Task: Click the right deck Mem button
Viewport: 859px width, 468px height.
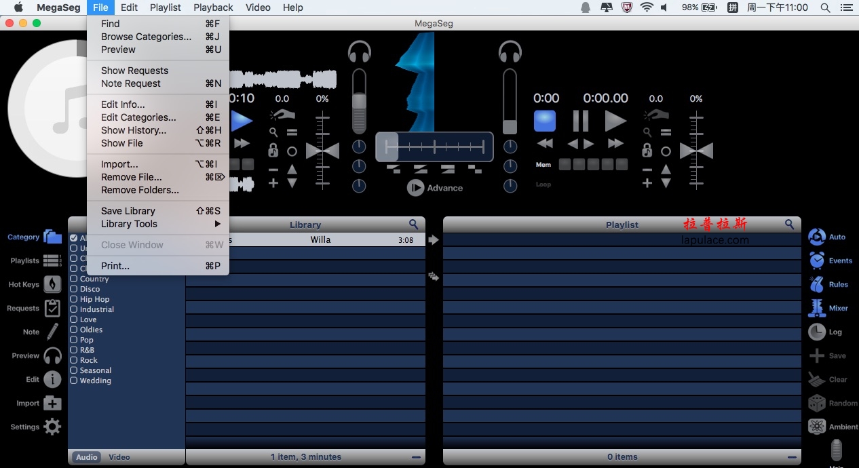Action: click(x=543, y=165)
